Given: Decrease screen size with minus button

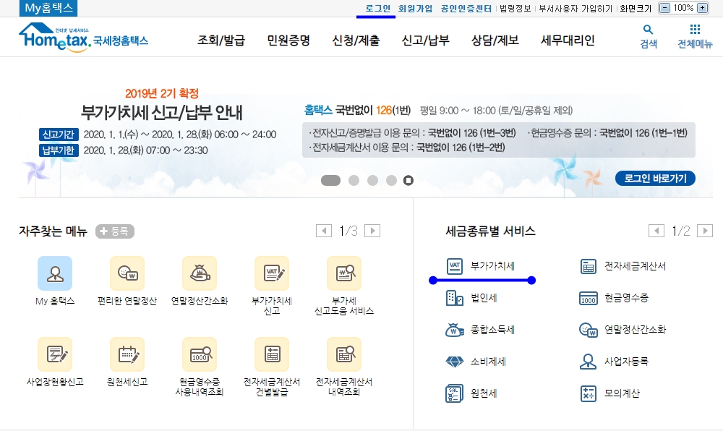Looking at the screenshot, I should click(x=664, y=8).
